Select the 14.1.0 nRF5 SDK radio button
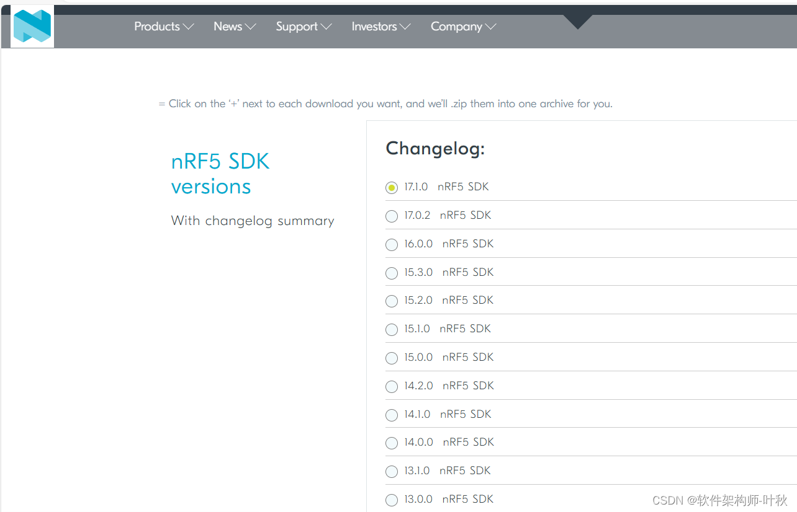Screen dimensions: 797x512 [392, 415]
